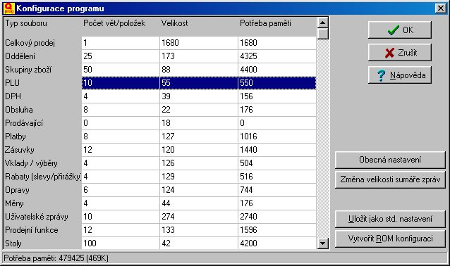This screenshot has width=450, height=266.
Task: Click Prodávající size cell showing 18
Action: 199,123
